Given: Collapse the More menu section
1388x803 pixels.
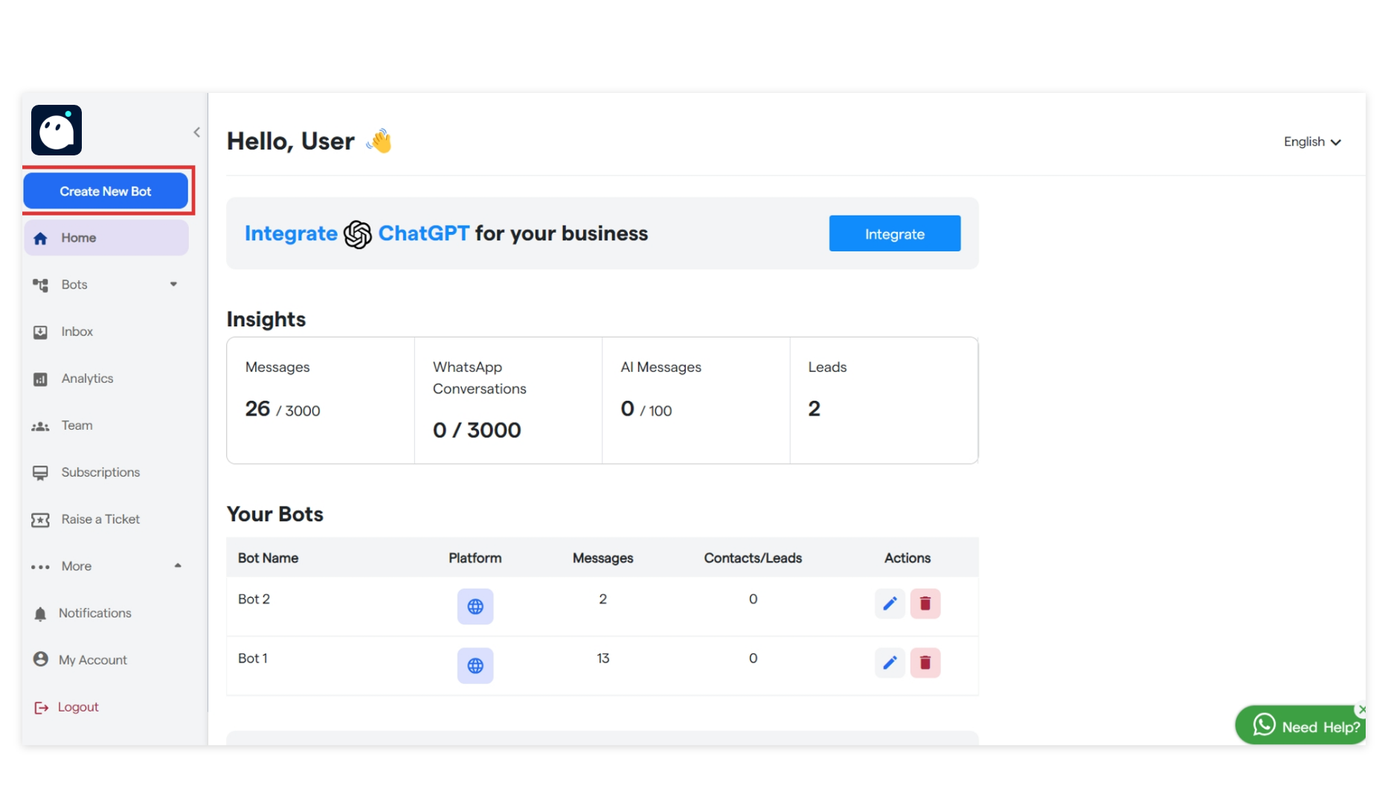Looking at the screenshot, I should point(178,565).
